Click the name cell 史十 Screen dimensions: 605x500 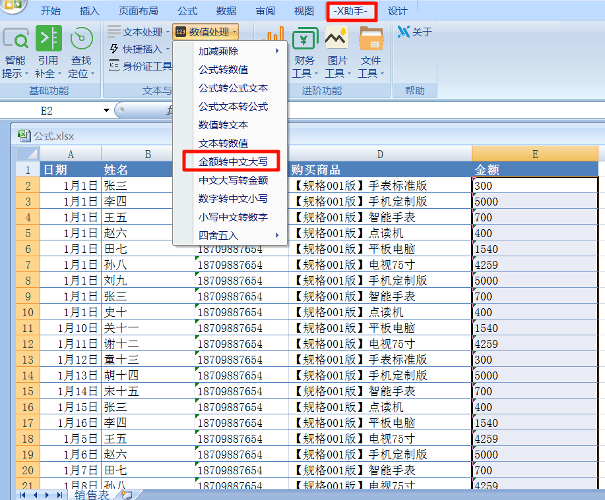pyautogui.click(x=148, y=312)
